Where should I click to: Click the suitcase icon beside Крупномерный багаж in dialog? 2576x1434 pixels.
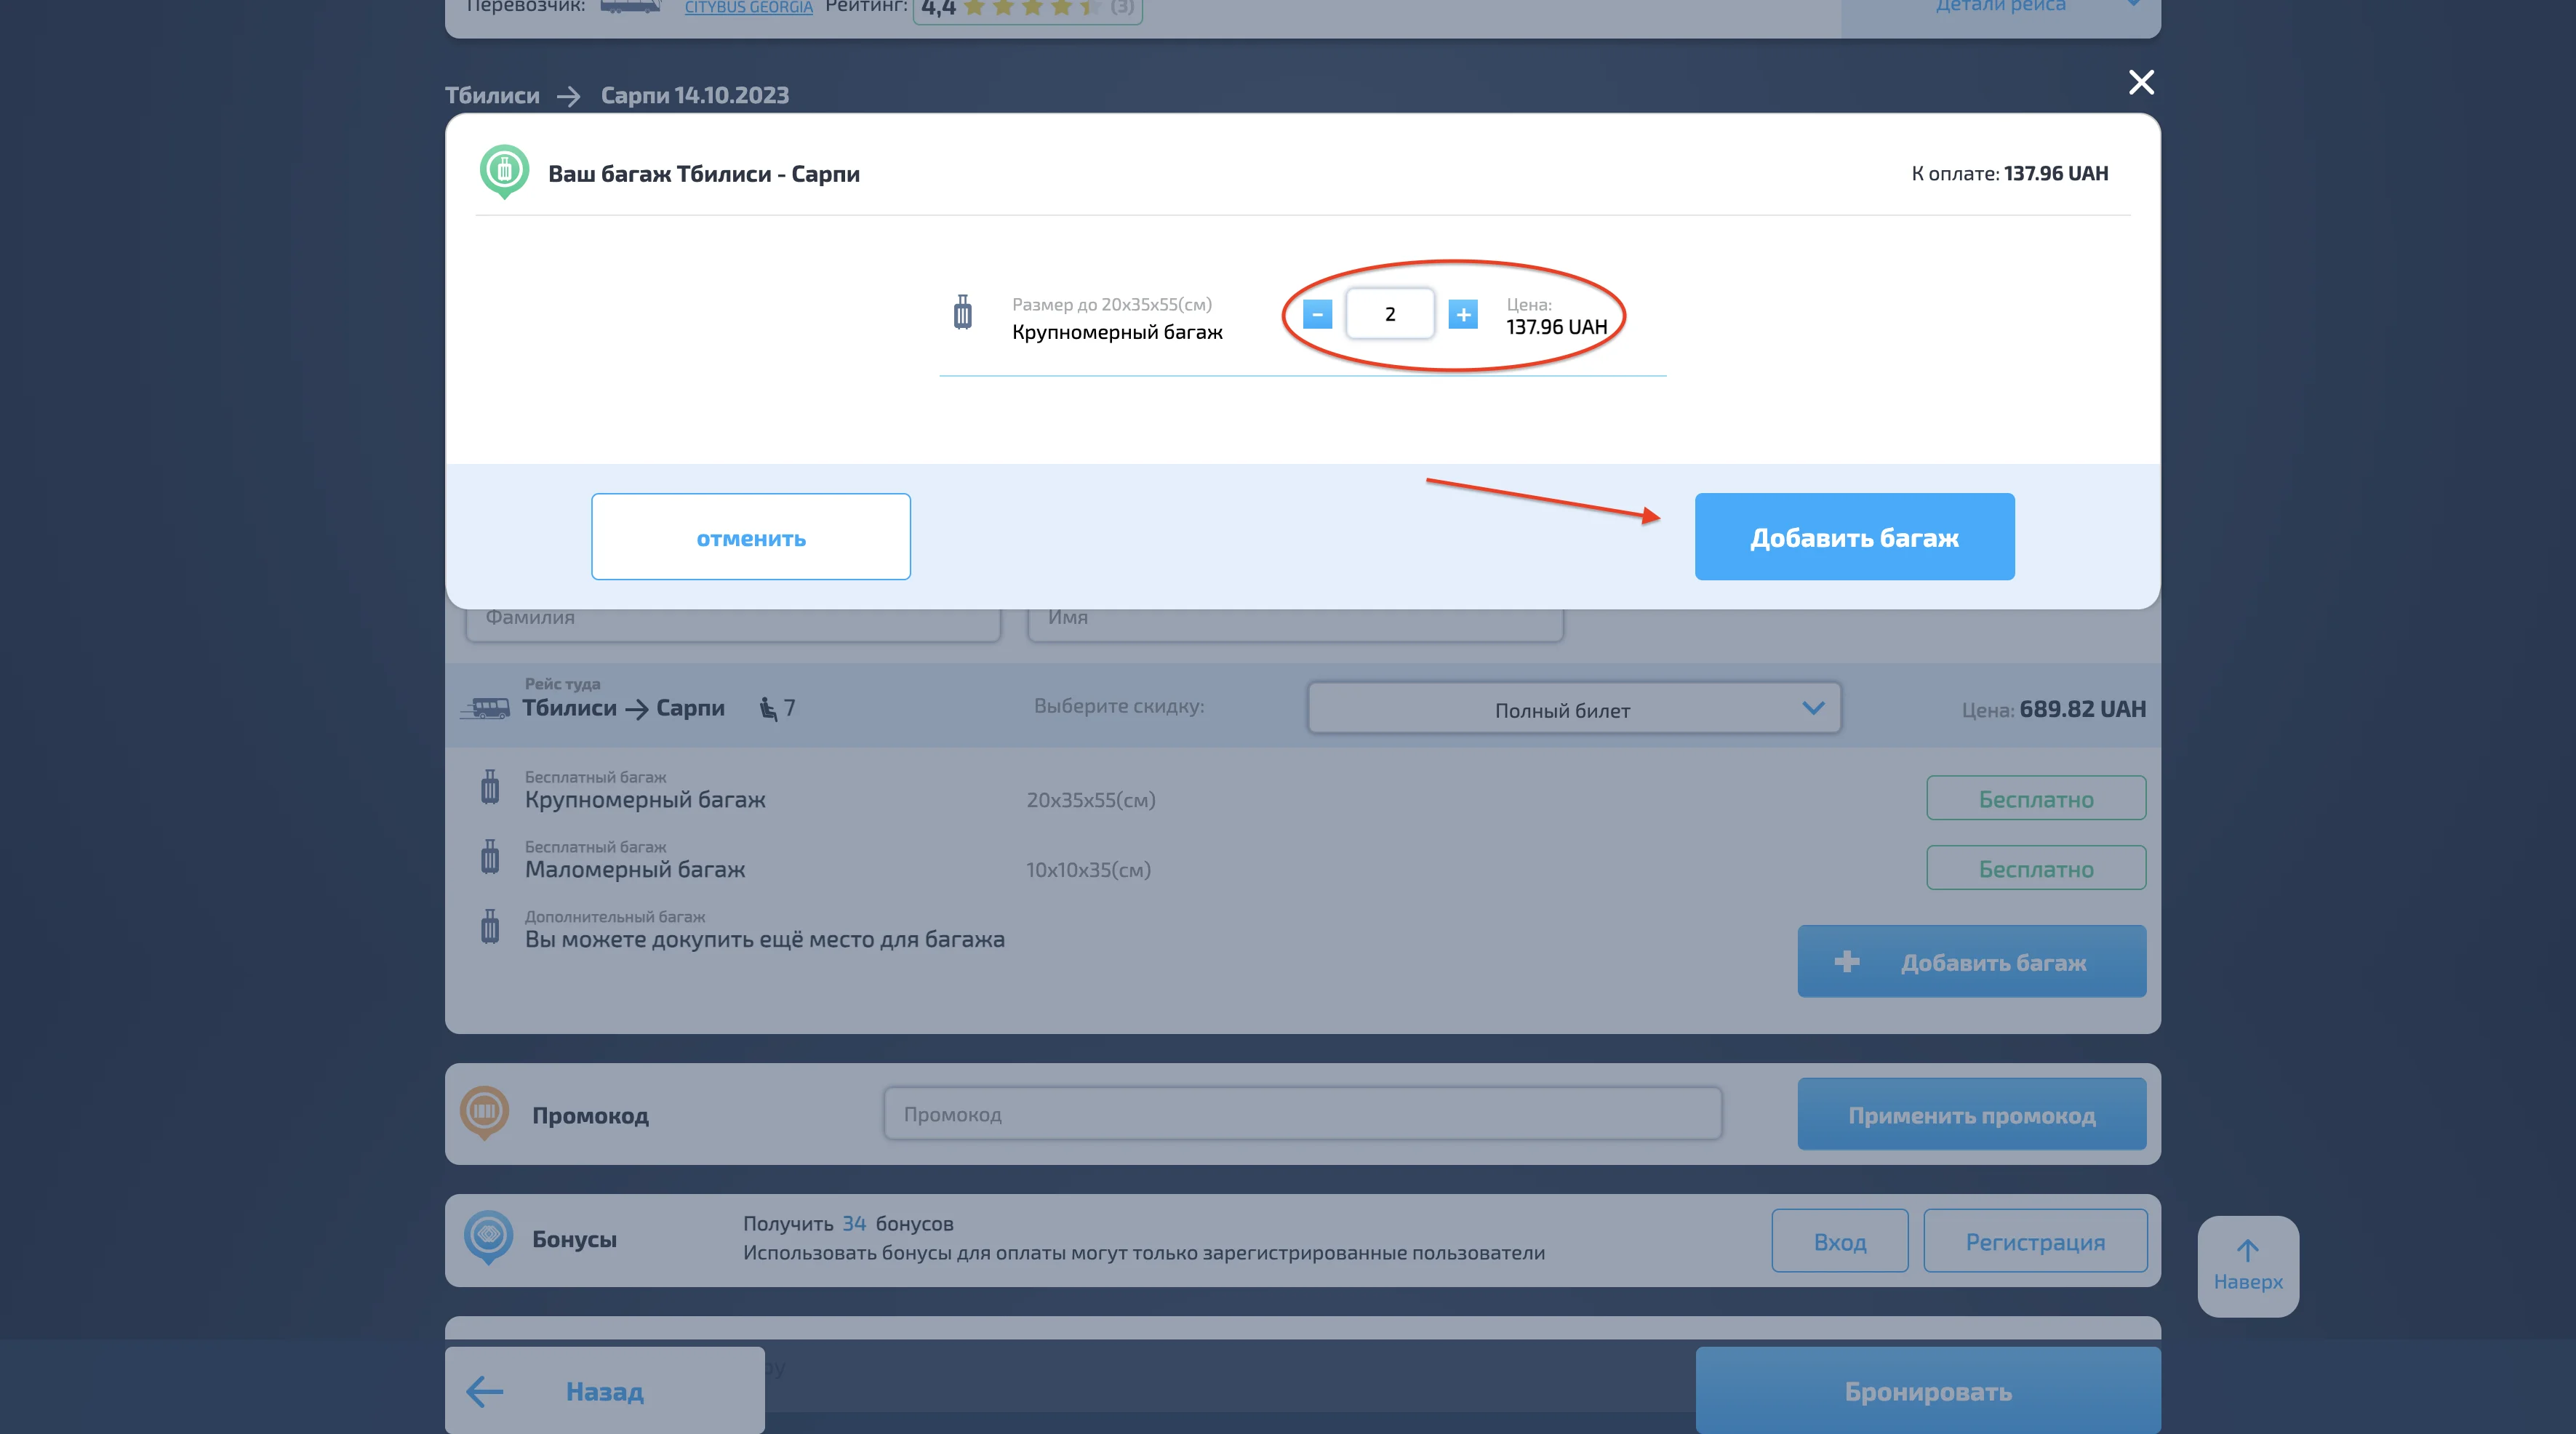pyautogui.click(x=962, y=313)
